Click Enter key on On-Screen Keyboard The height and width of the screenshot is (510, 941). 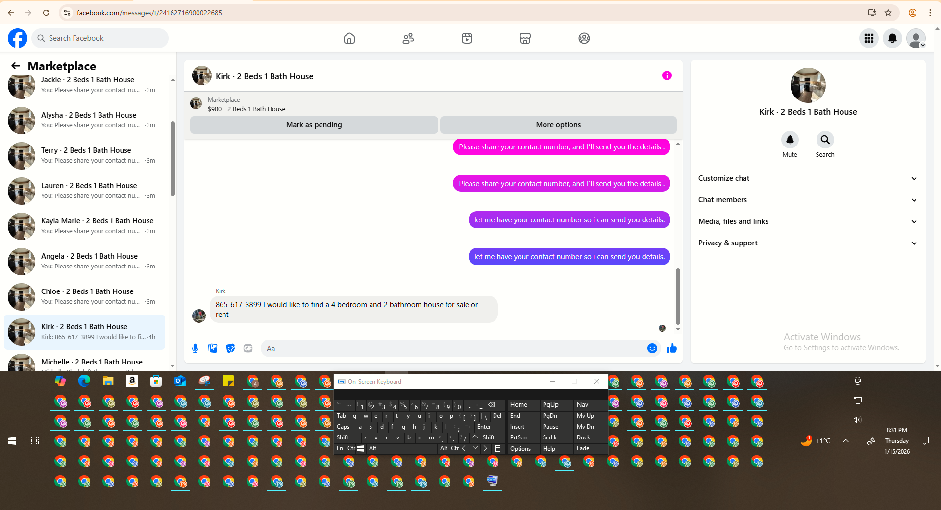point(485,427)
